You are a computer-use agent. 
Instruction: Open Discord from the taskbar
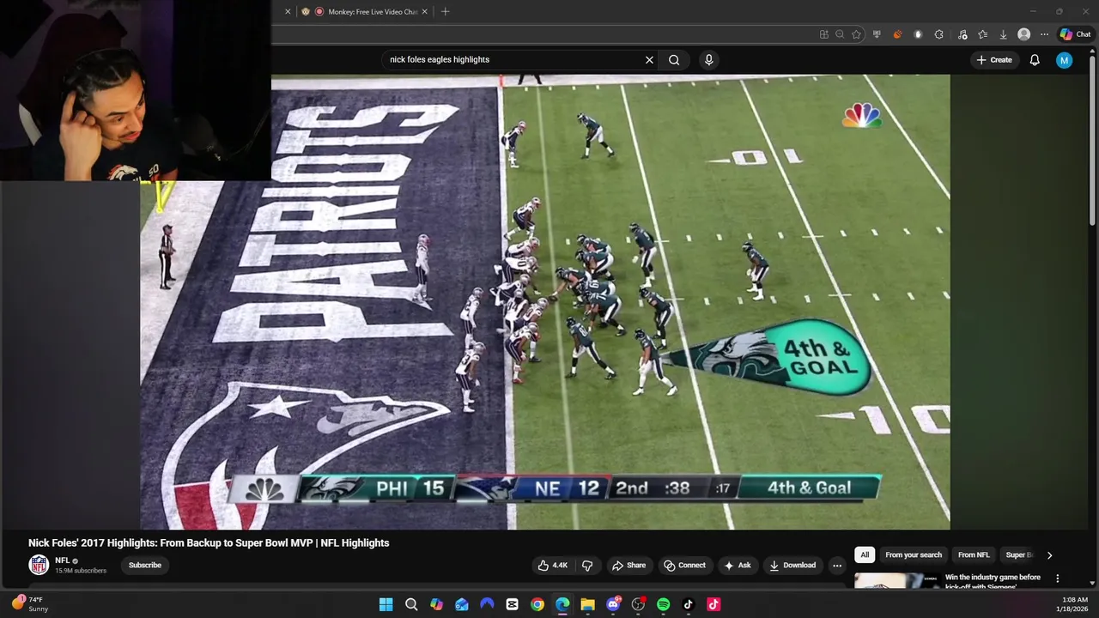(613, 604)
